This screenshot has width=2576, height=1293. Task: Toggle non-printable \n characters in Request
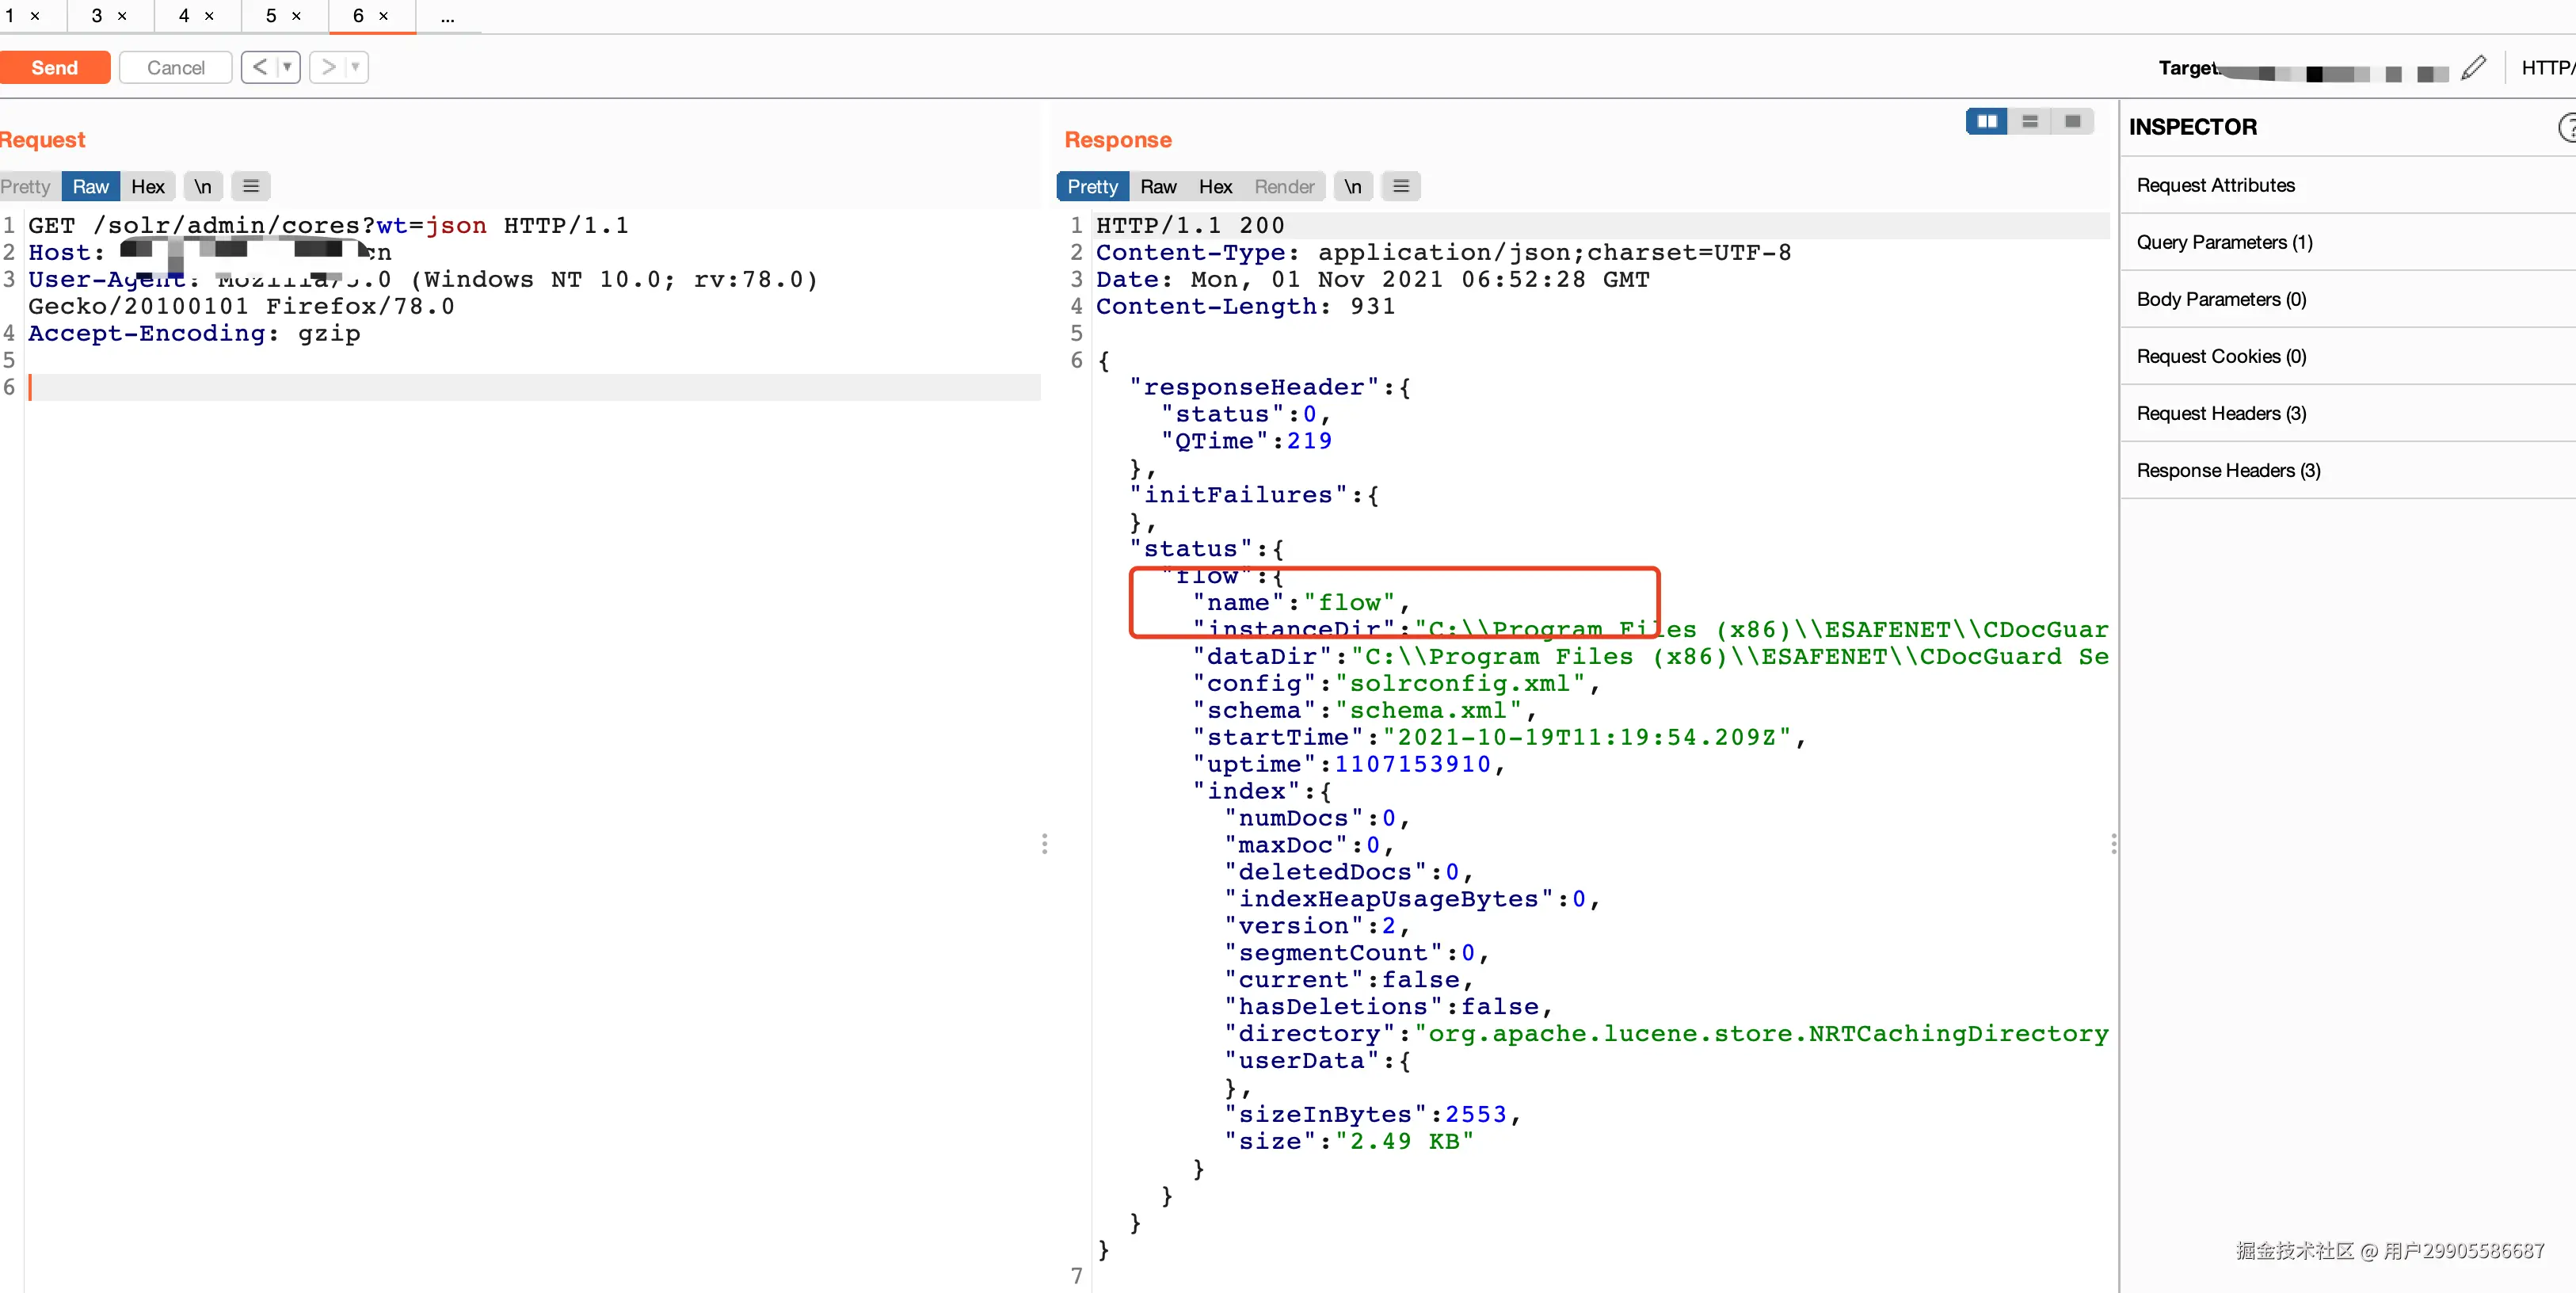coord(203,186)
